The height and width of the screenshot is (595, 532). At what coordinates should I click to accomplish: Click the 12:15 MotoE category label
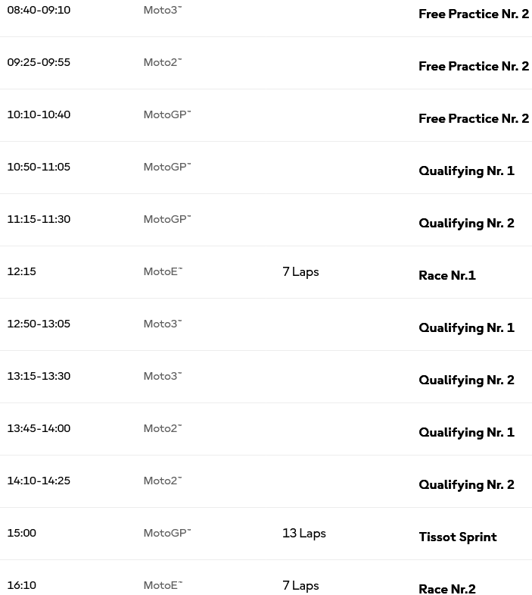tap(163, 271)
